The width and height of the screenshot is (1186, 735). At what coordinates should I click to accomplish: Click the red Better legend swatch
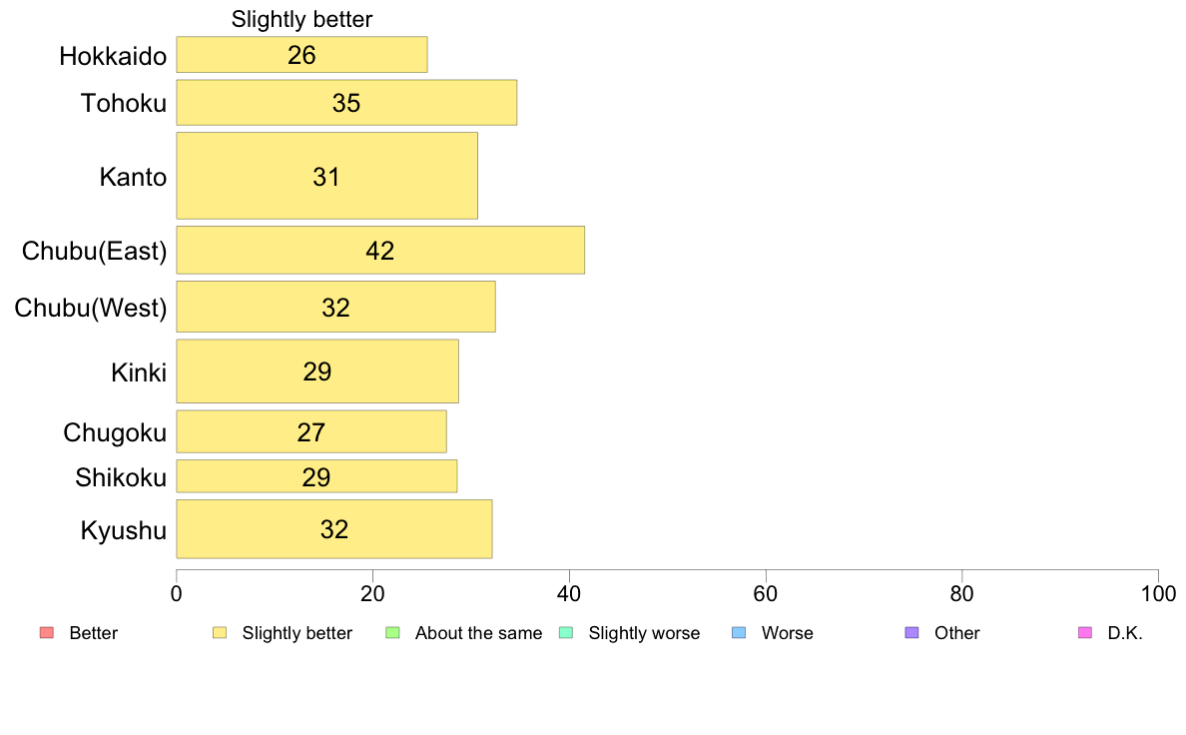click(47, 633)
